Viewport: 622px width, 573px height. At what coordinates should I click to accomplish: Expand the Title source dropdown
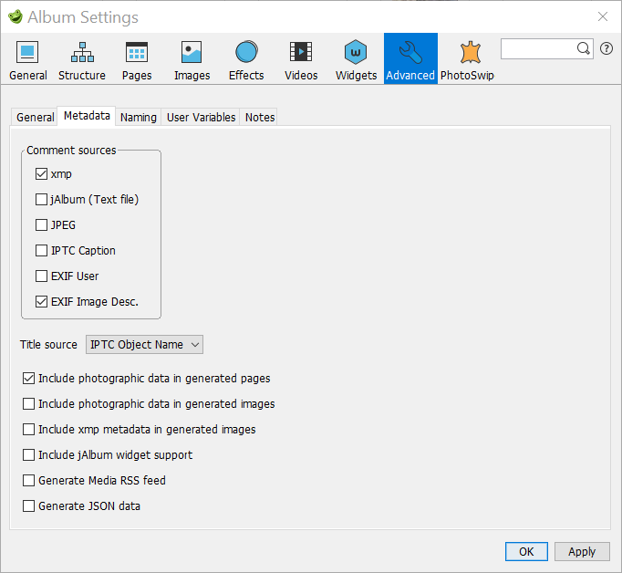(x=144, y=344)
